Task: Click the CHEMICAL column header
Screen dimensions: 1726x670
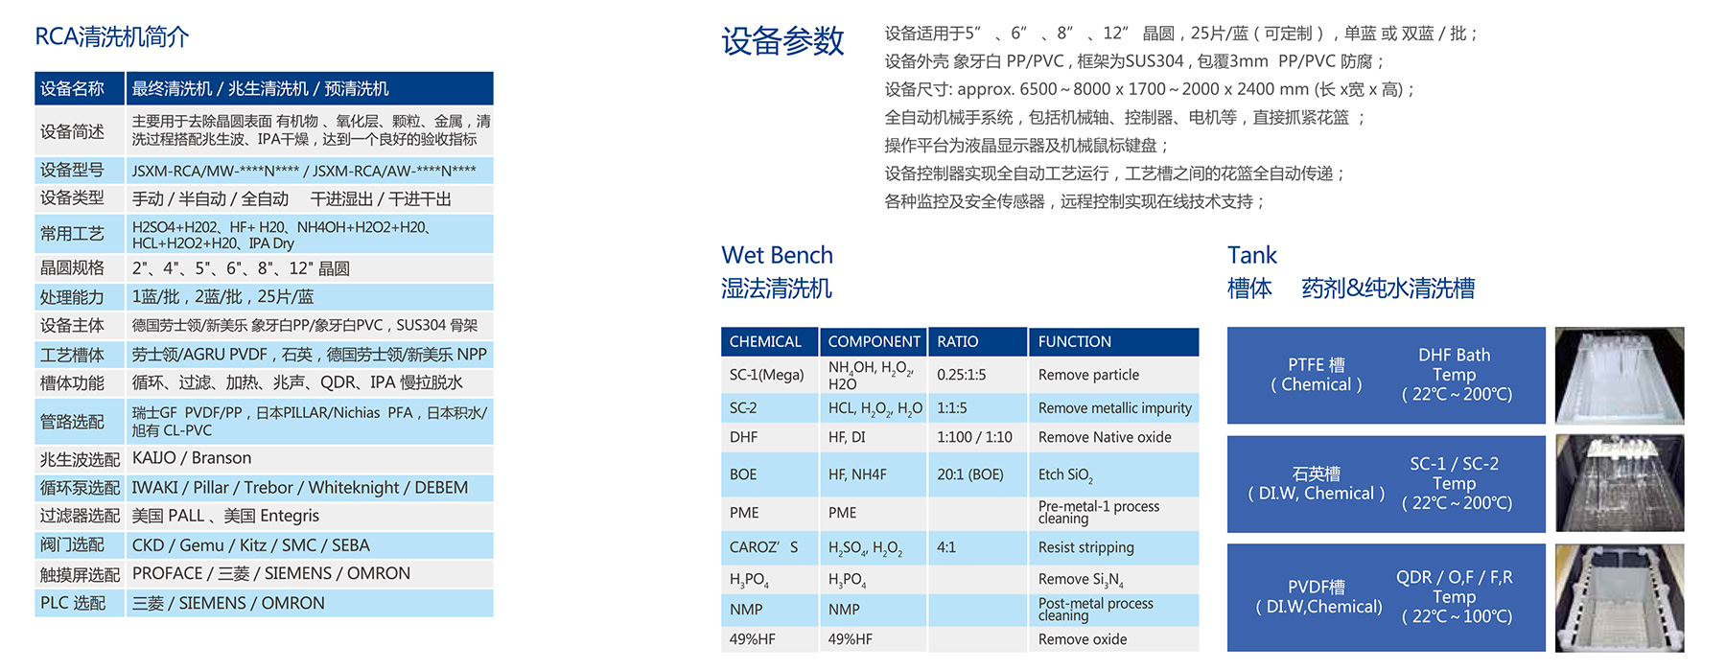Action: click(x=765, y=342)
